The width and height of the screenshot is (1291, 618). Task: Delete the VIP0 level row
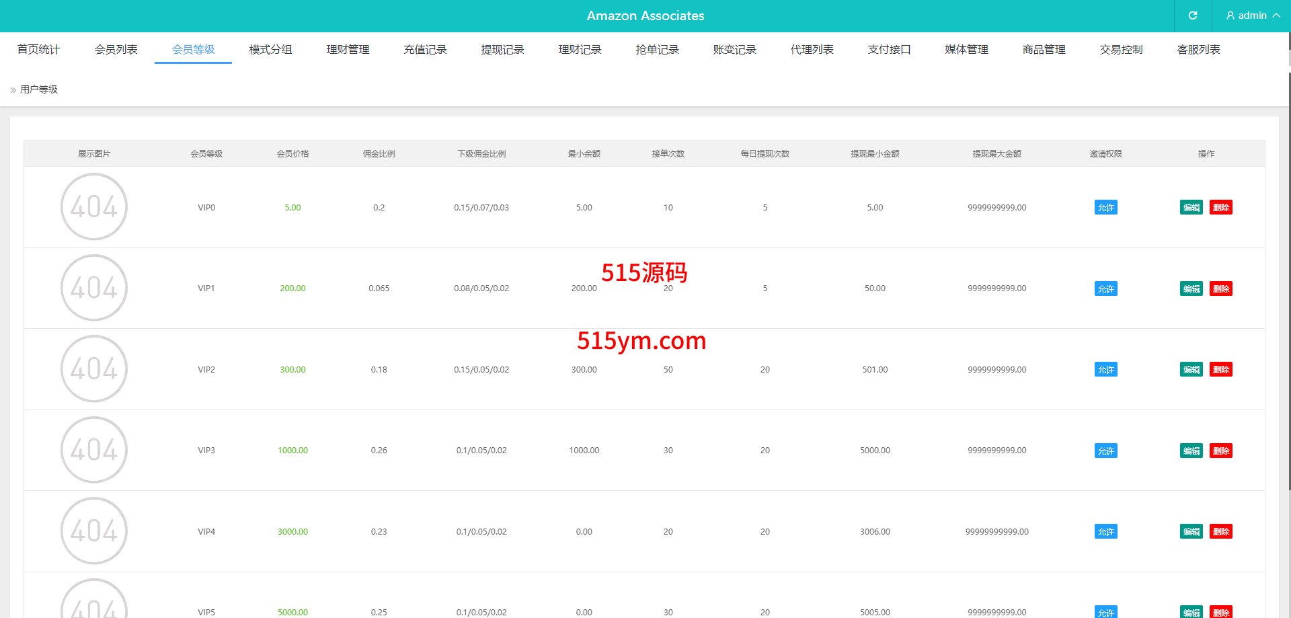tap(1220, 208)
